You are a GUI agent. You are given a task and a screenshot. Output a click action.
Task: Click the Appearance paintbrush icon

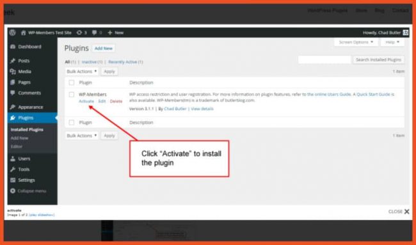13,107
